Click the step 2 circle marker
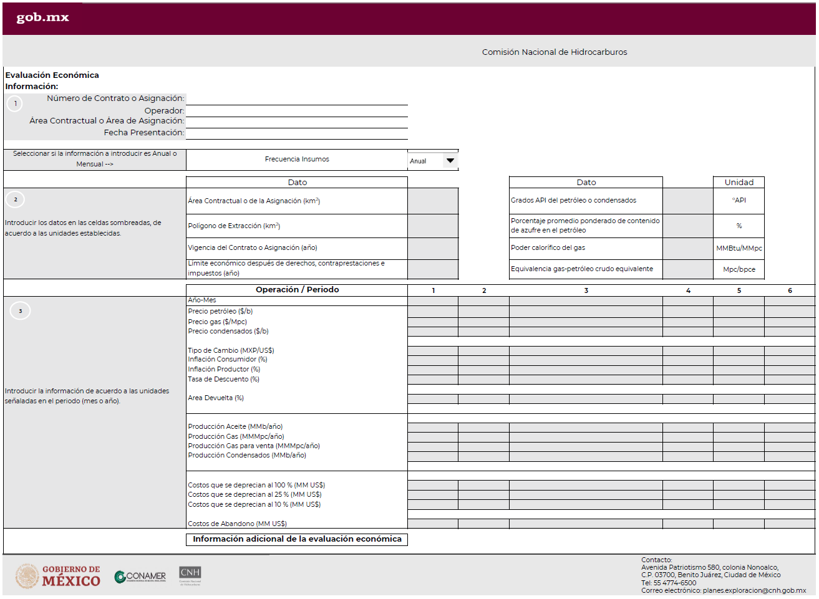The height and width of the screenshot is (599, 819). point(16,199)
